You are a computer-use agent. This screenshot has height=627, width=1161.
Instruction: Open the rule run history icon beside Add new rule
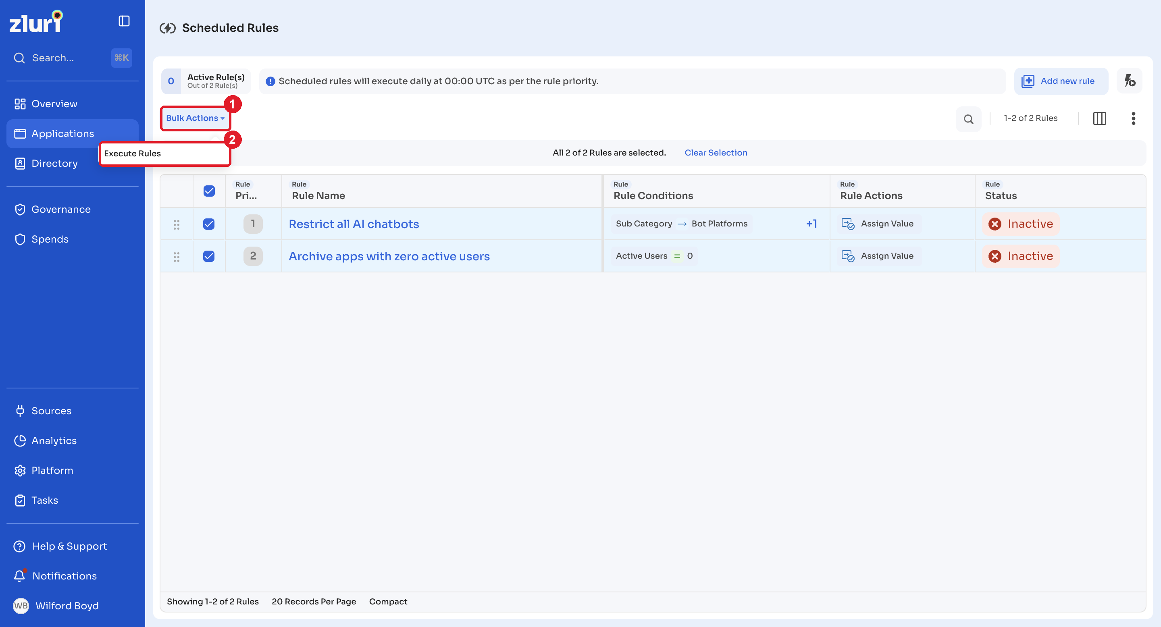(1130, 81)
